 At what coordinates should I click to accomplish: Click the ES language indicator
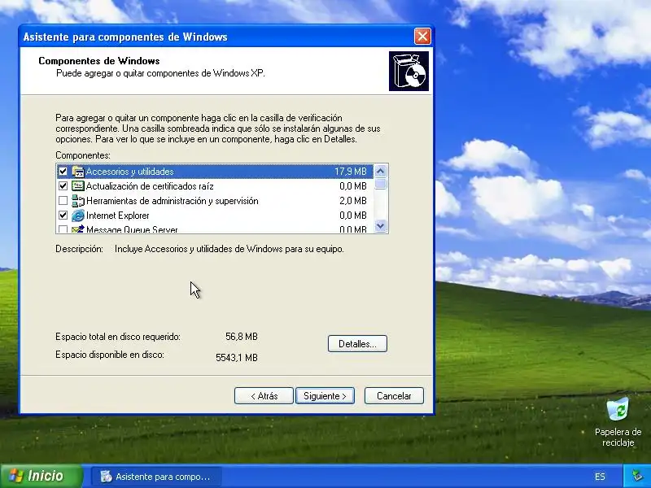600,477
